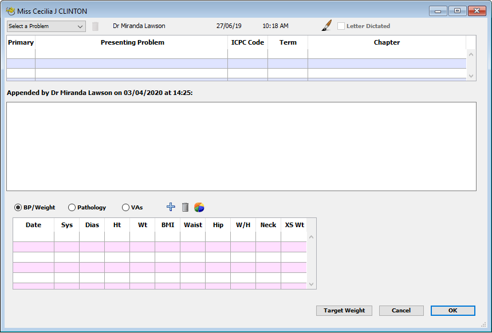
Task: Delete a measurement using the trash icon
Action: coord(185,207)
